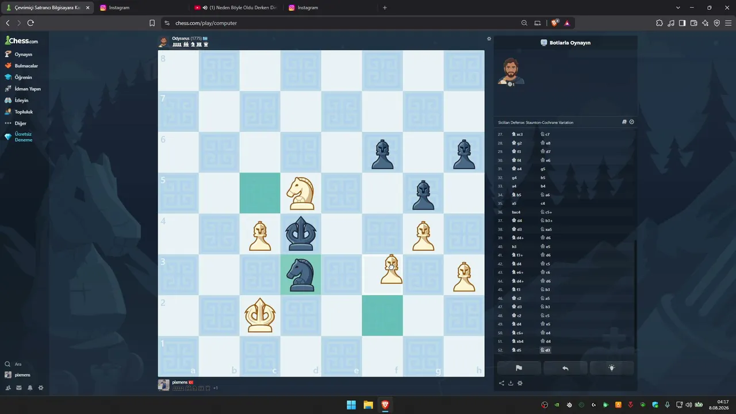Open the tab search dropdown arrow
The width and height of the screenshot is (736, 414).
678,7
